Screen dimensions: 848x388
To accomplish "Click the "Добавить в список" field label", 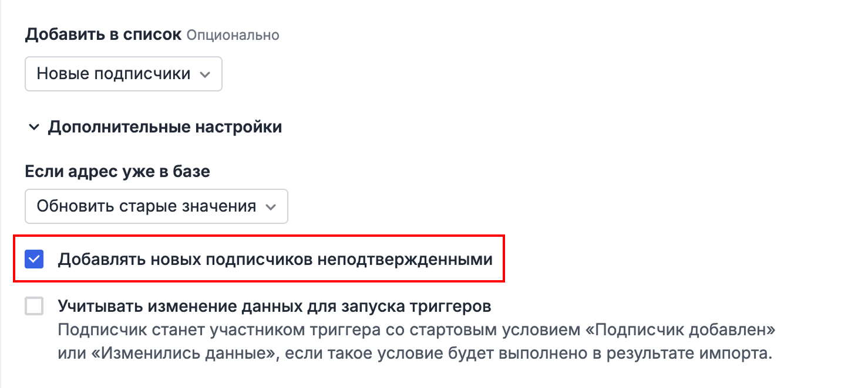I will (103, 35).
